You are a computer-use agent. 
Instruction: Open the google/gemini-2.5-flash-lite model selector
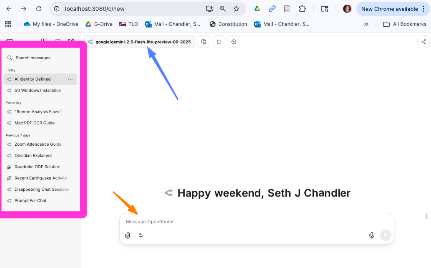click(139, 42)
